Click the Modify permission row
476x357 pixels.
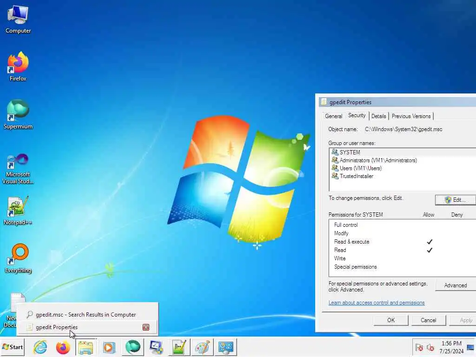(403, 233)
